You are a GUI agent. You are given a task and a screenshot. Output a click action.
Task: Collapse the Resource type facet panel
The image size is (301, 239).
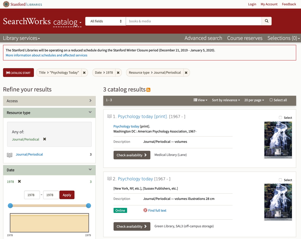coord(49,112)
